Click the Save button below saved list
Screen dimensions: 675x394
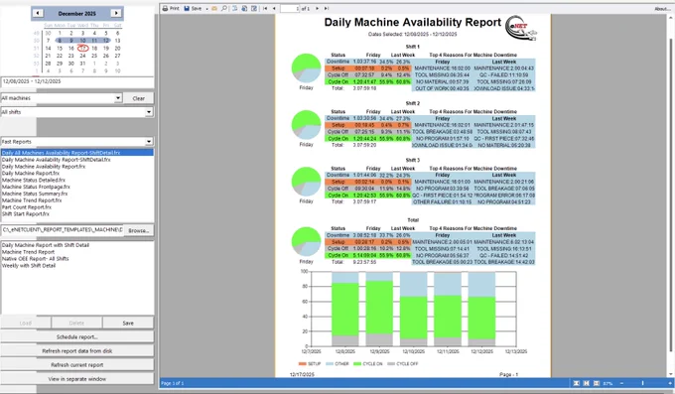pyautogui.click(x=128, y=323)
